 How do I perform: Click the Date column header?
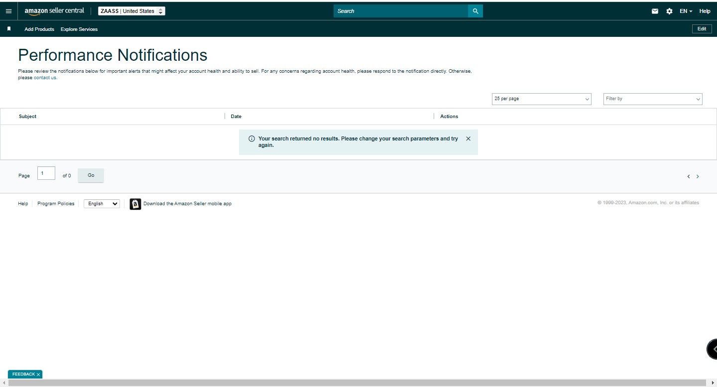coord(236,117)
